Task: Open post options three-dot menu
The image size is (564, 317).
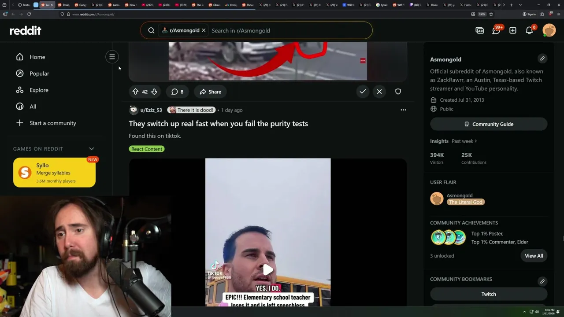Action: point(403,110)
